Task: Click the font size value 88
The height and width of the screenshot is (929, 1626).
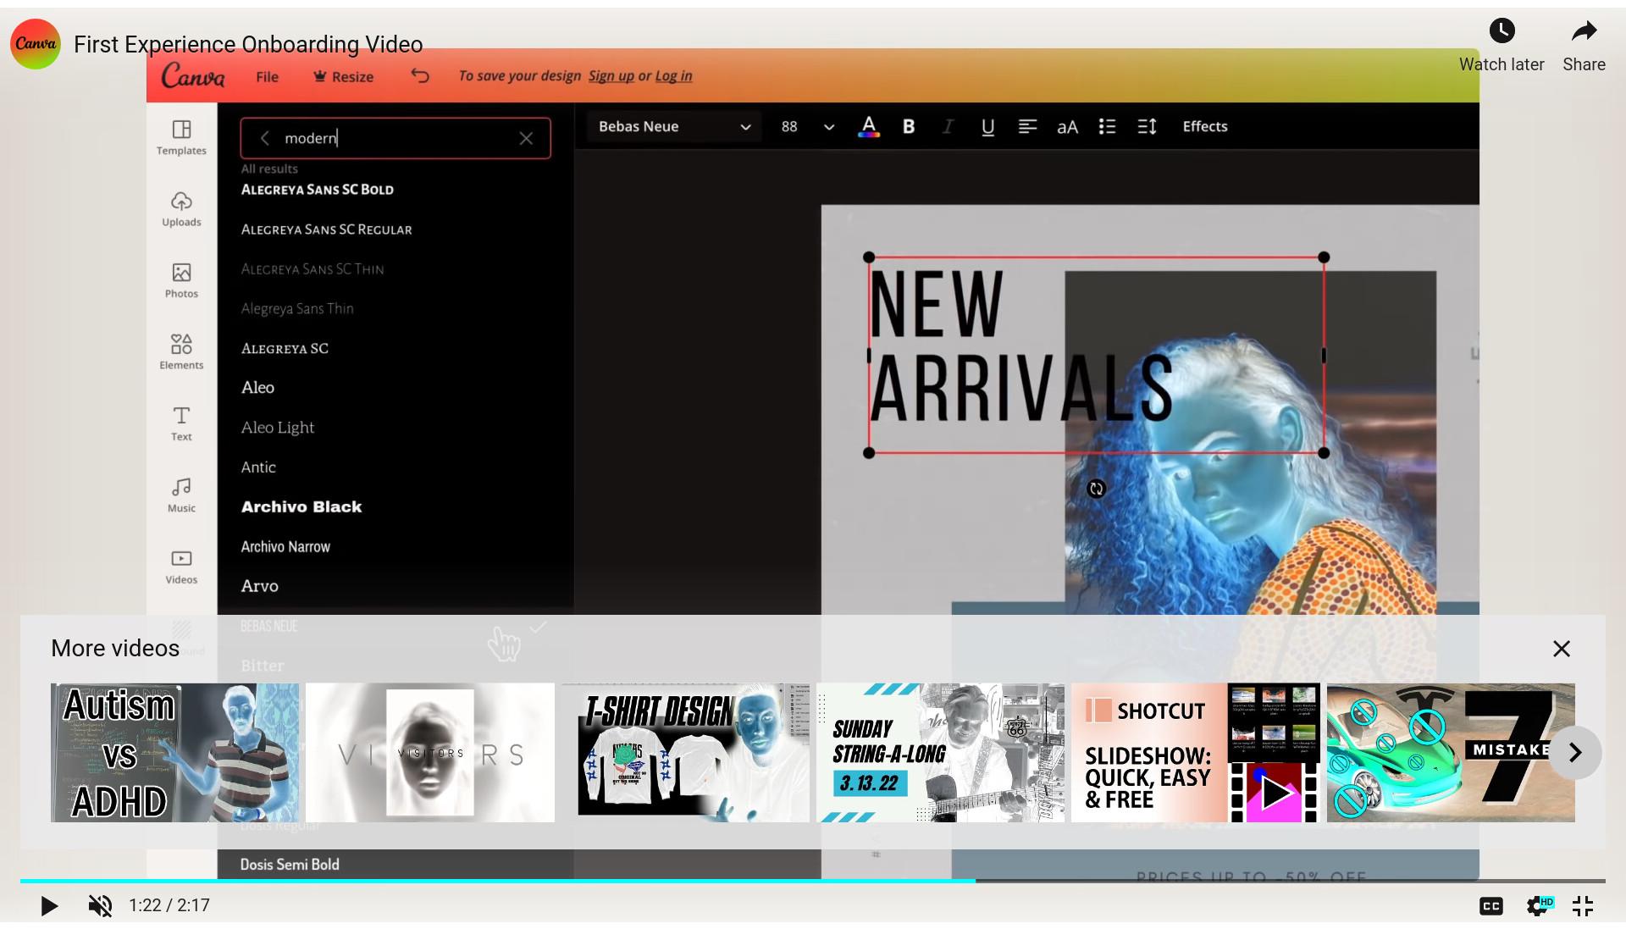Action: click(x=789, y=126)
